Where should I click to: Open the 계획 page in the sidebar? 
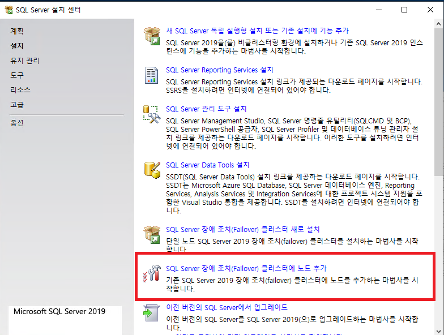tap(17, 31)
